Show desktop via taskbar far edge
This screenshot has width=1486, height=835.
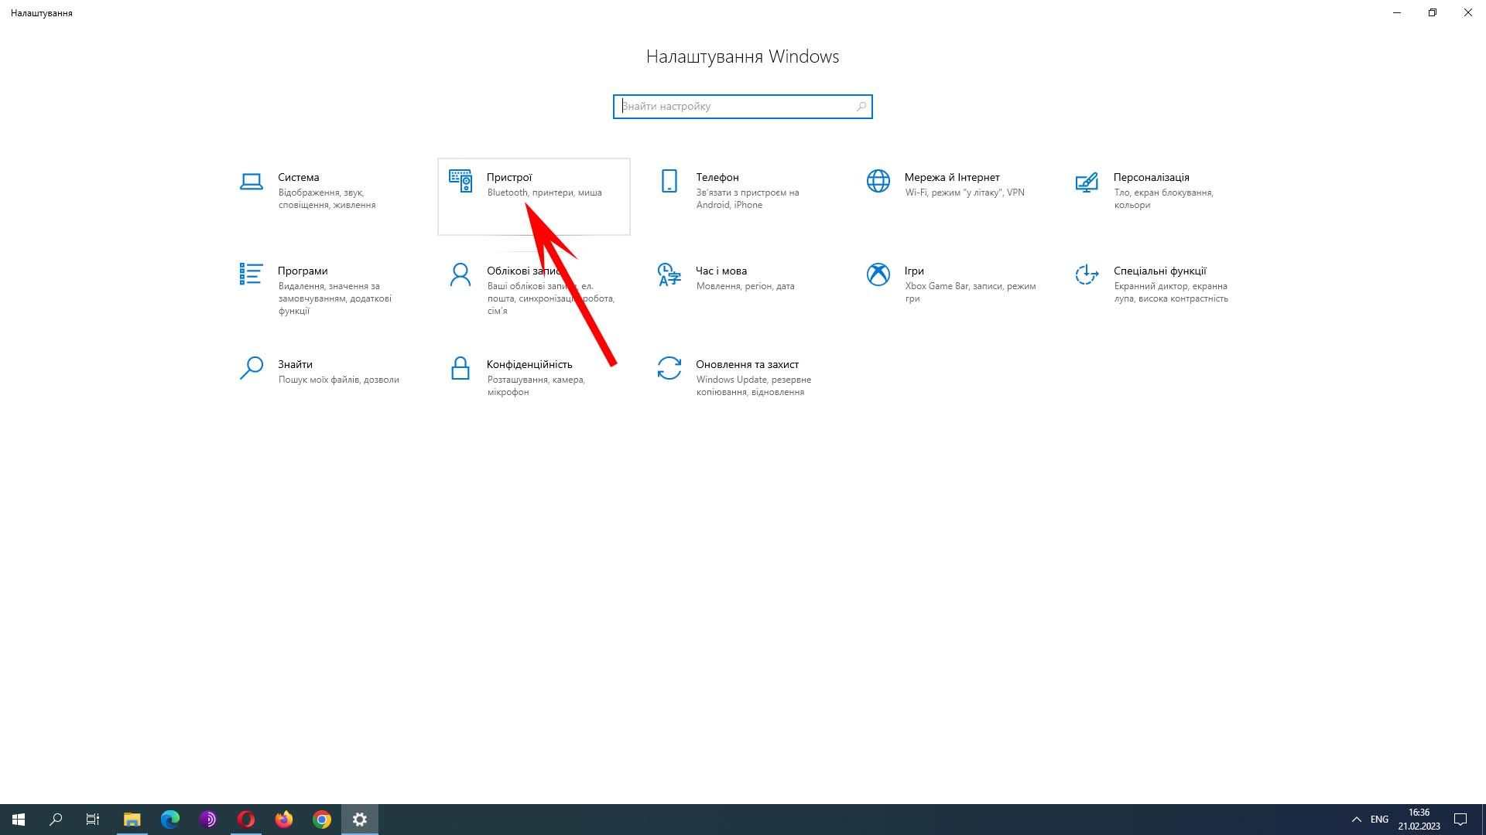pos(1483,820)
